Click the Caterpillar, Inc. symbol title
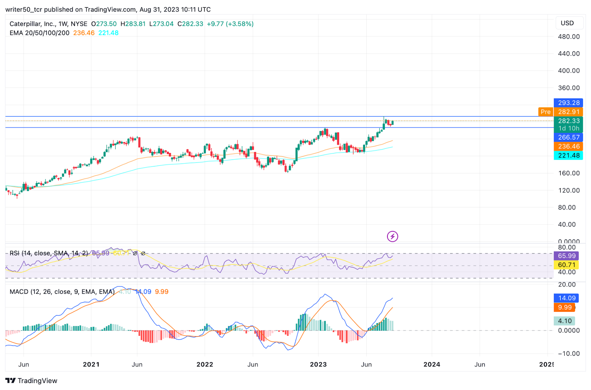The width and height of the screenshot is (591, 390). 33,24
